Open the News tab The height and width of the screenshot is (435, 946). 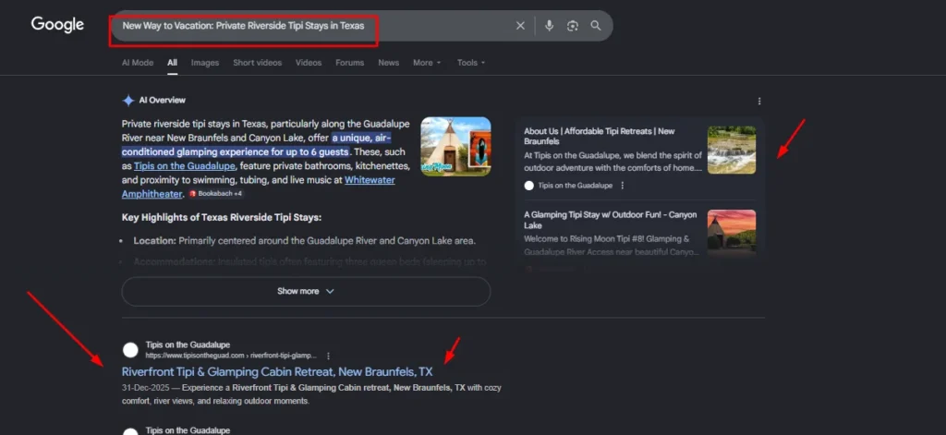[x=389, y=63]
